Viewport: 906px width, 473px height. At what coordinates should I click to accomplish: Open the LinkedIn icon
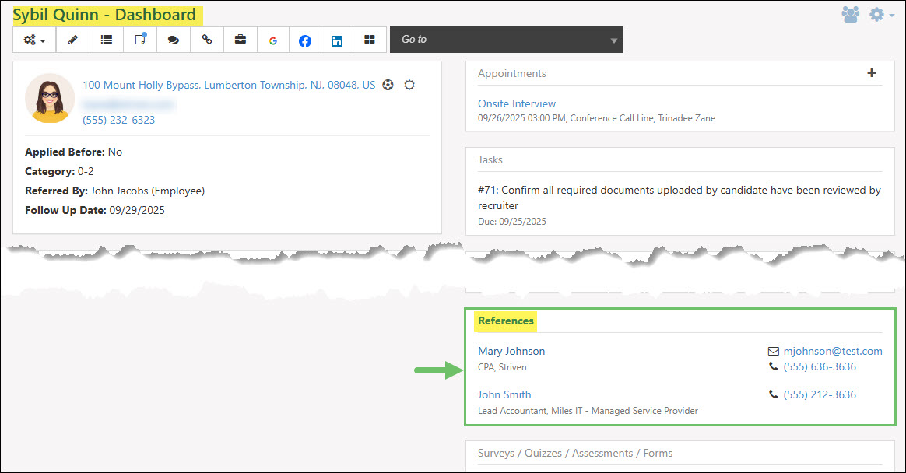tap(336, 40)
